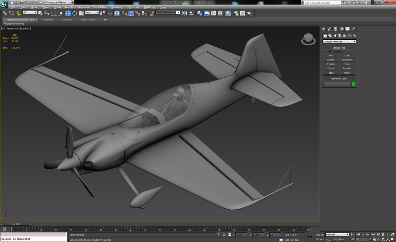Enable the AutoGrid checkbox
396x242 pixels.
pyautogui.click(x=331, y=52)
